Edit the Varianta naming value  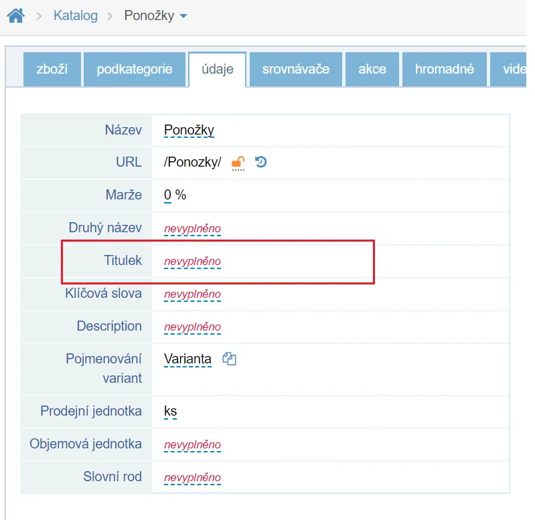187,359
